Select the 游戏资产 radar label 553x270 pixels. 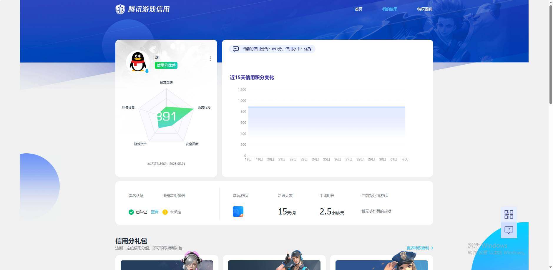(140, 144)
